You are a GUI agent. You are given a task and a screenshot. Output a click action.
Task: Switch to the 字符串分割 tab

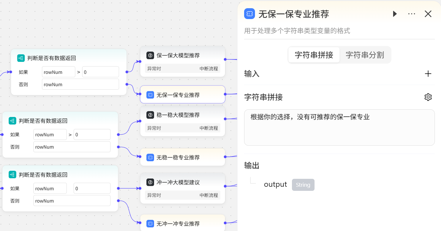[x=365, y=55]
